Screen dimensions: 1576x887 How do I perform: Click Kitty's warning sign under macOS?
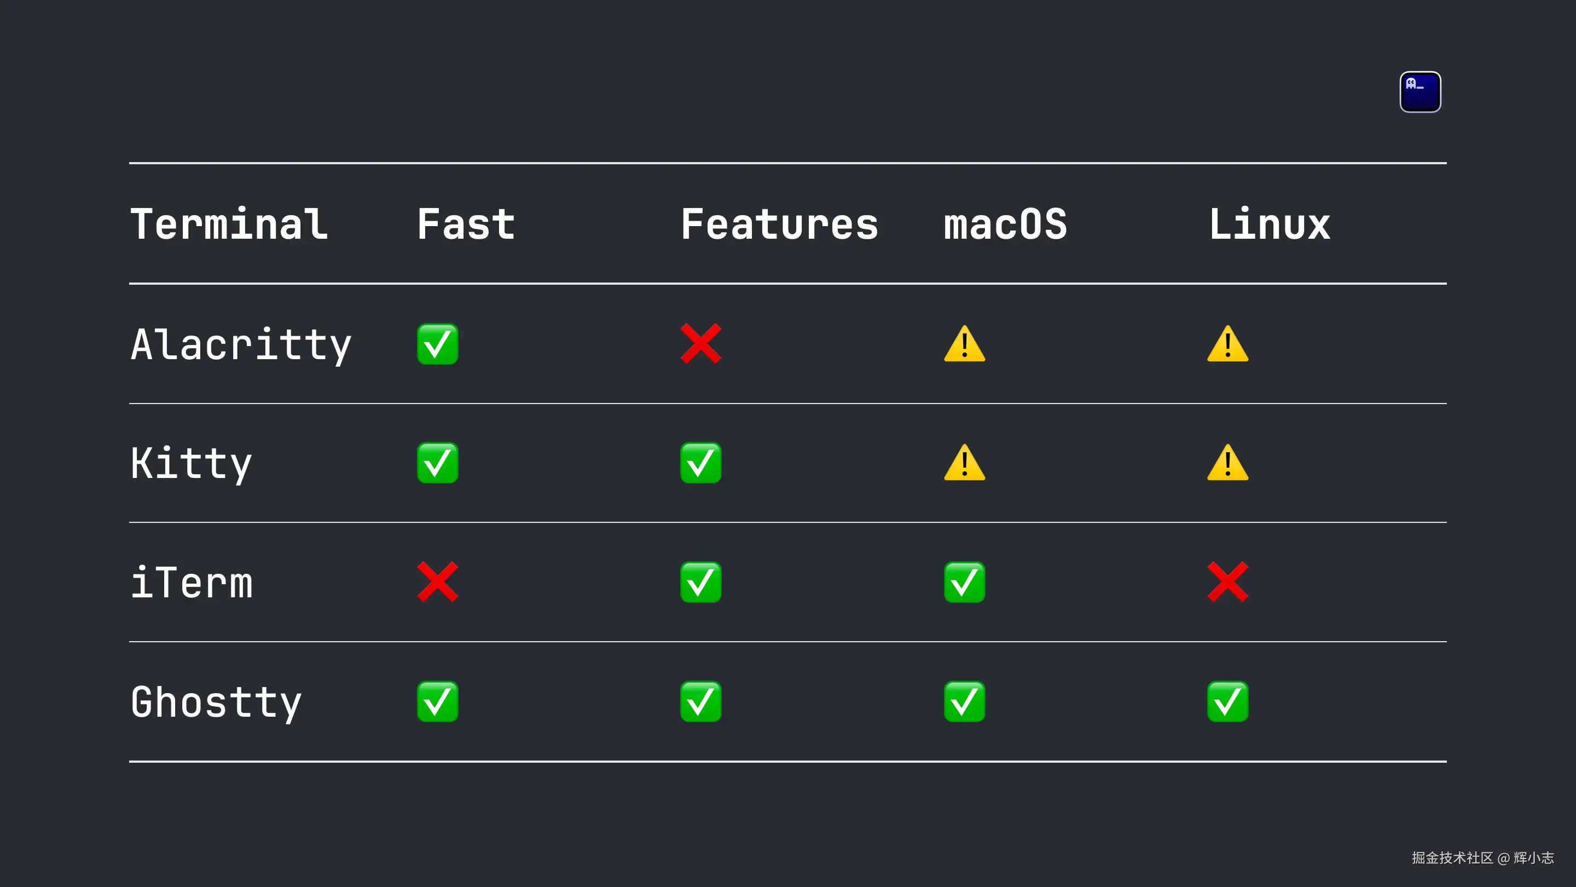[x=964, y=463]
